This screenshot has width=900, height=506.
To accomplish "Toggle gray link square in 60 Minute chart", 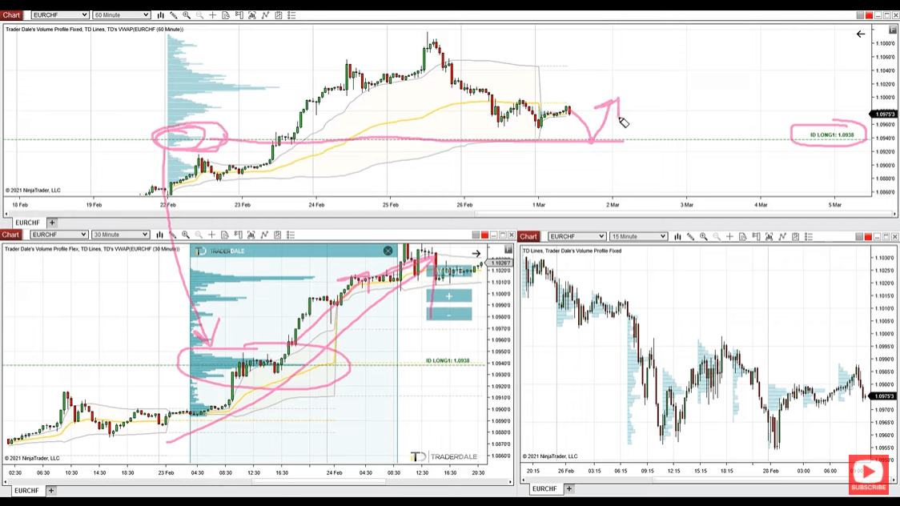I will tap(860, 15).
